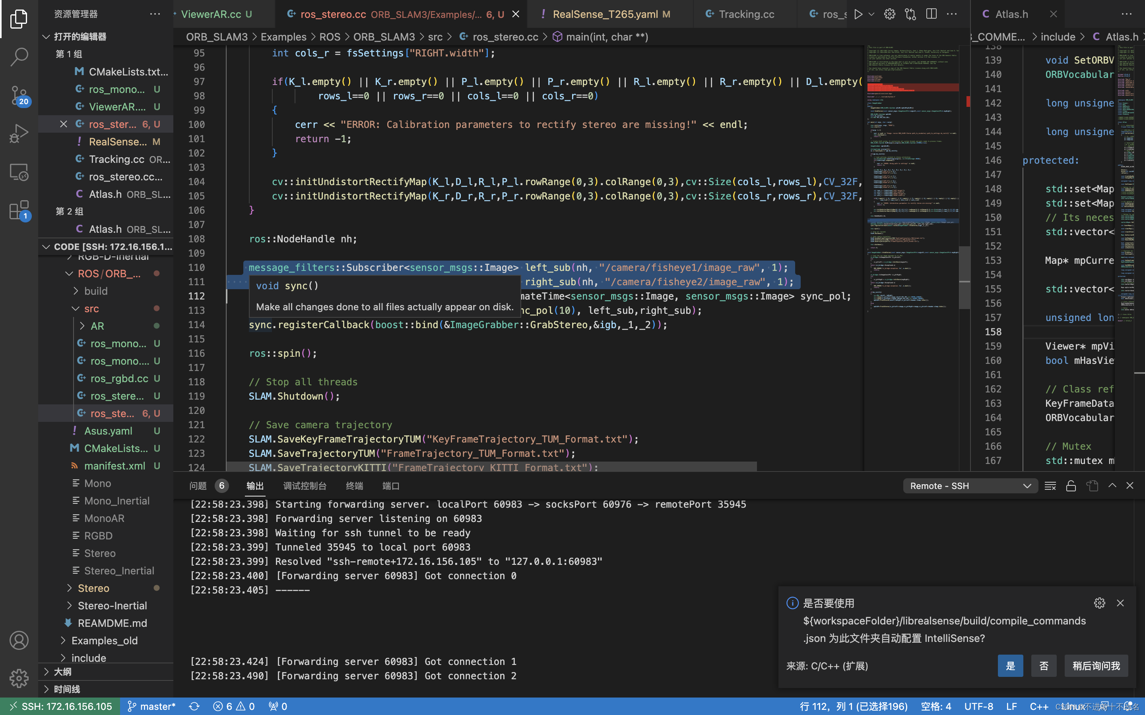Open dropdown next to the run button
The height and width of the screenshot is (715, 1145).
click(x=871, y=14)
